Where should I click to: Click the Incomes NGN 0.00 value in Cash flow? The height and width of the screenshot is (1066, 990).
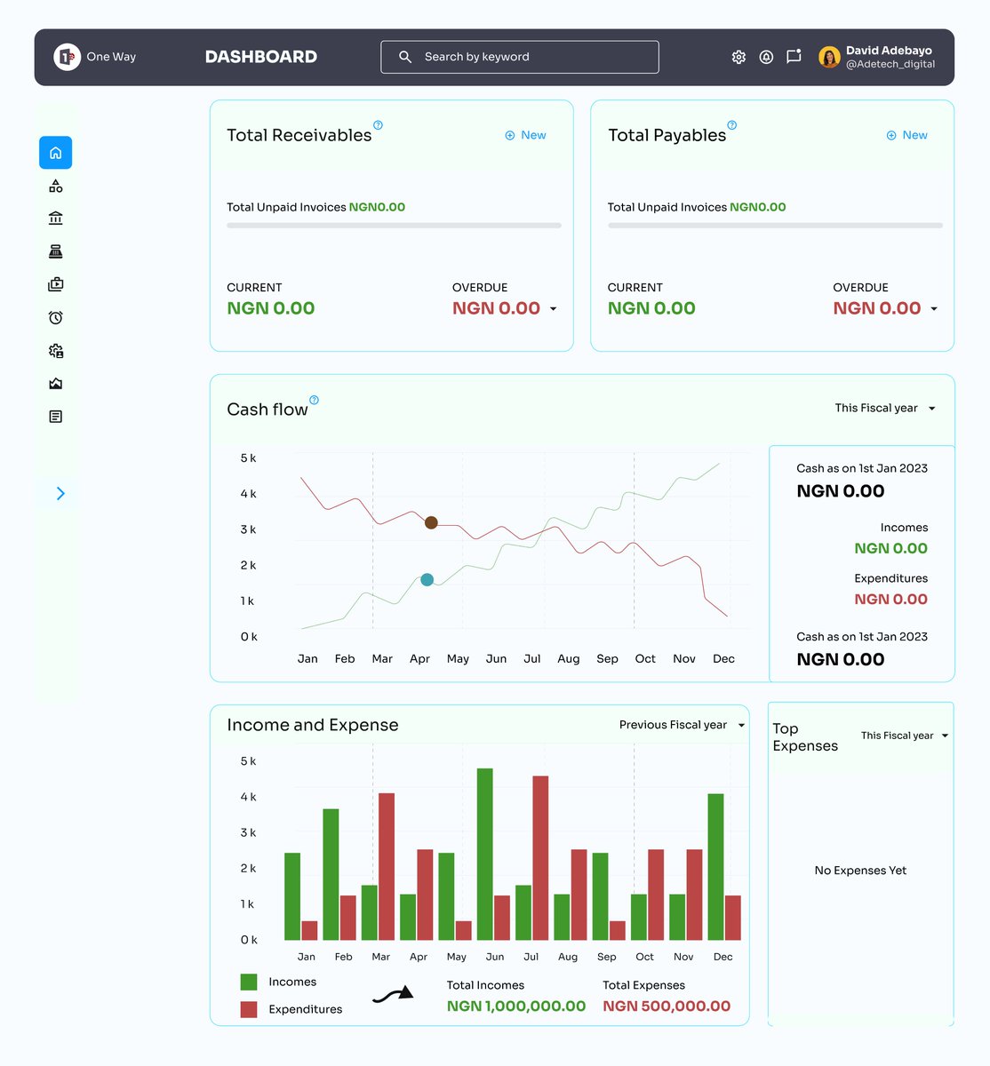coord(890,549)
